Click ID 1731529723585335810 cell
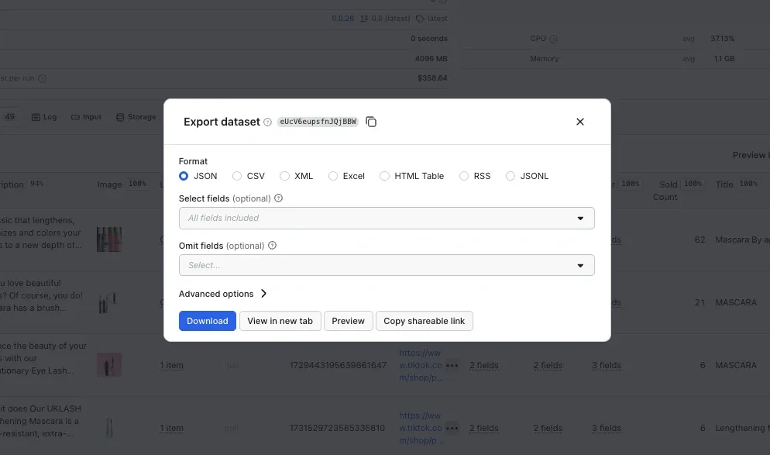Image resolution: width=770 pixels, height=455 pixels. [x=338, y=429]
